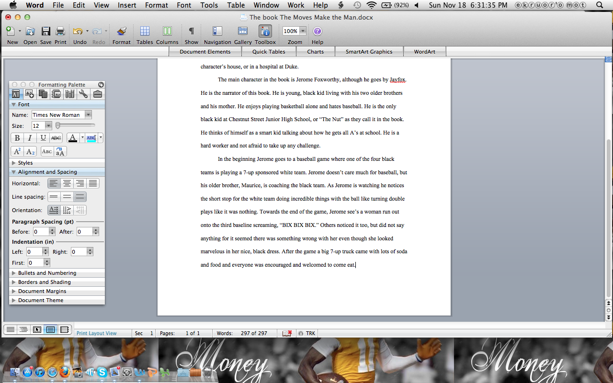The image size is (613, 383).
Task: Click the Left indentation field
Action: 34,252
